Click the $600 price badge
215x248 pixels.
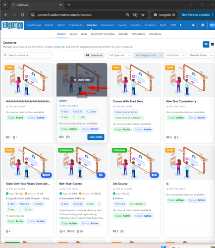[x=46, y=175]
